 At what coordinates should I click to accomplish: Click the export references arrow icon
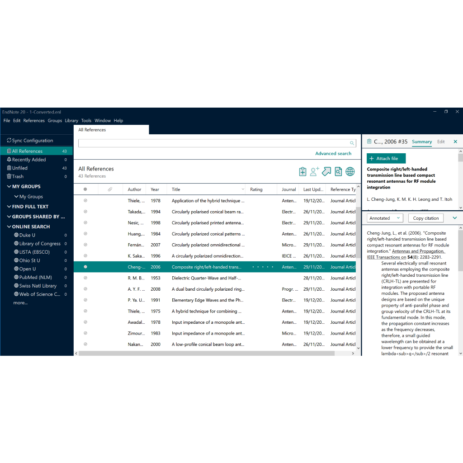tap(326, 172)
